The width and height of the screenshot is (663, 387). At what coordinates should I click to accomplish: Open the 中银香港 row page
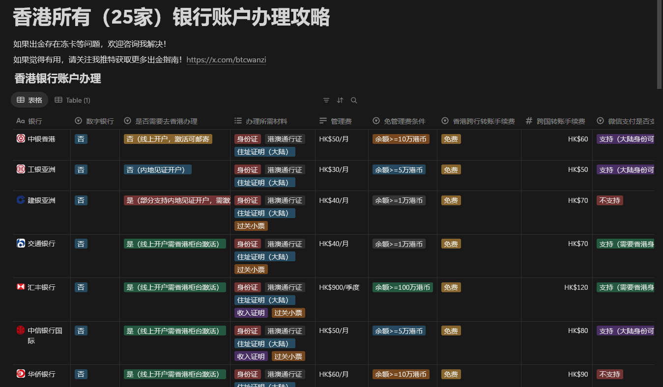(41, 139)
